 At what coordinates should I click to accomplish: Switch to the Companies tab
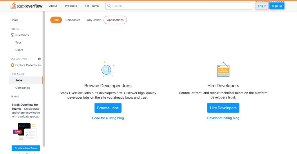click(x=73, y=20)
